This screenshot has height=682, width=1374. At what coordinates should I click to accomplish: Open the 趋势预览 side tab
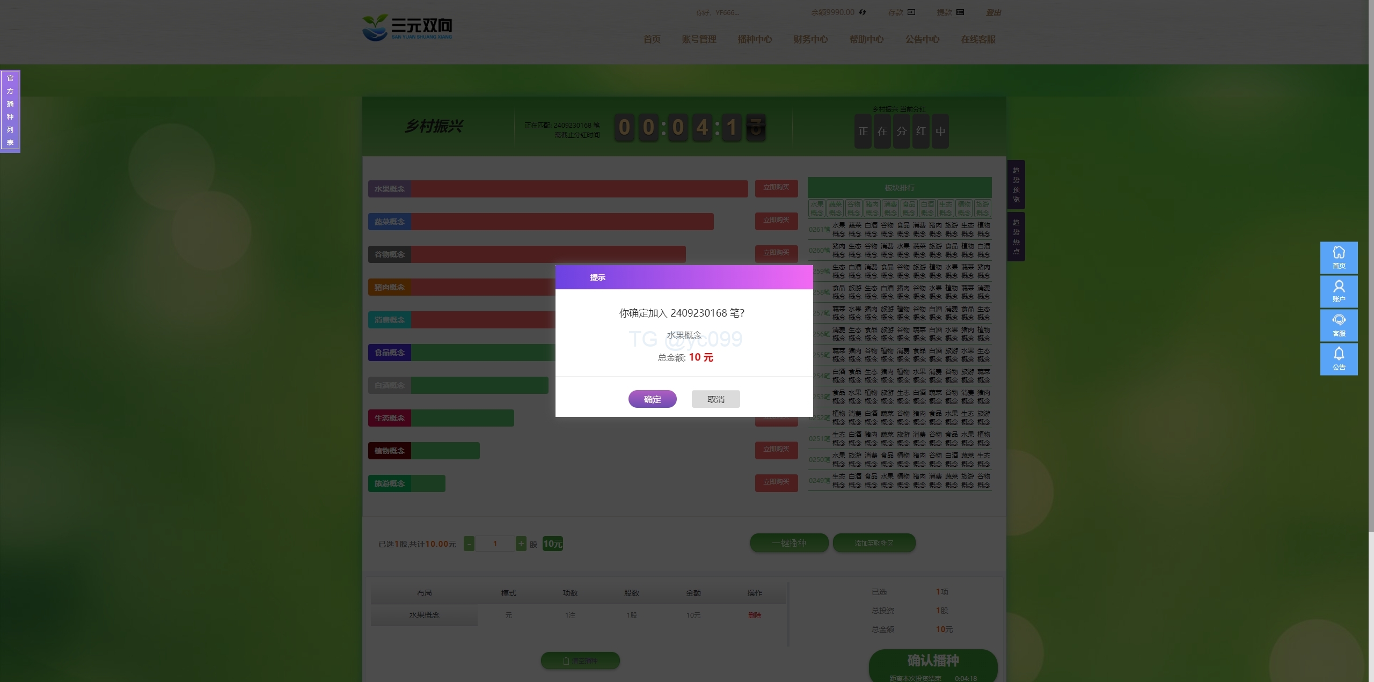point(1016,185)
